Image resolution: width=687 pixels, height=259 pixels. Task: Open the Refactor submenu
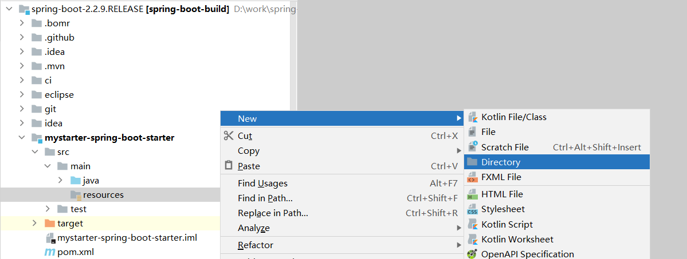pos(256,245)
